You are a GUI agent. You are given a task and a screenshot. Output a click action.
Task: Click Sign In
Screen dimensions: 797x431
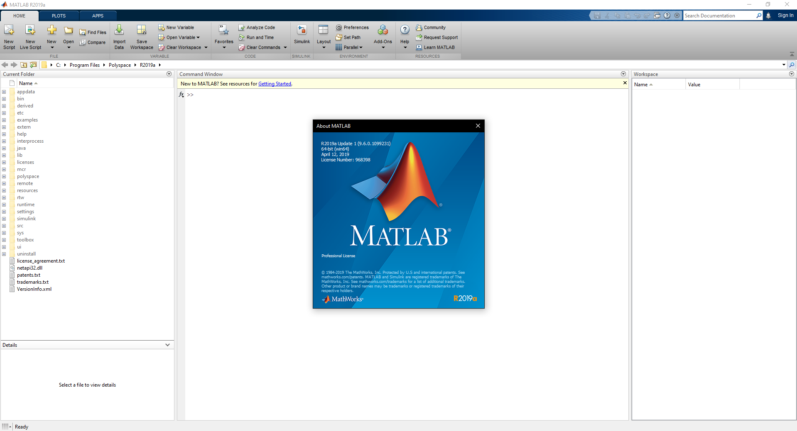pos(785,15)
